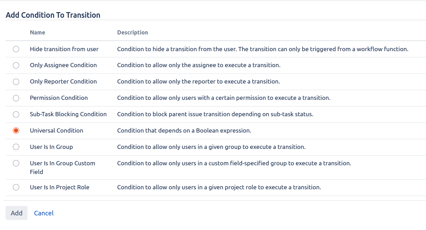Screen dimensions: 426x230
Task: Click the Add button
Action: click(x=16, y=213)
